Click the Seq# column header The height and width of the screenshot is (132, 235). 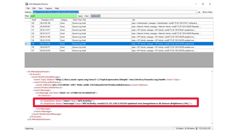coord(35,20)
